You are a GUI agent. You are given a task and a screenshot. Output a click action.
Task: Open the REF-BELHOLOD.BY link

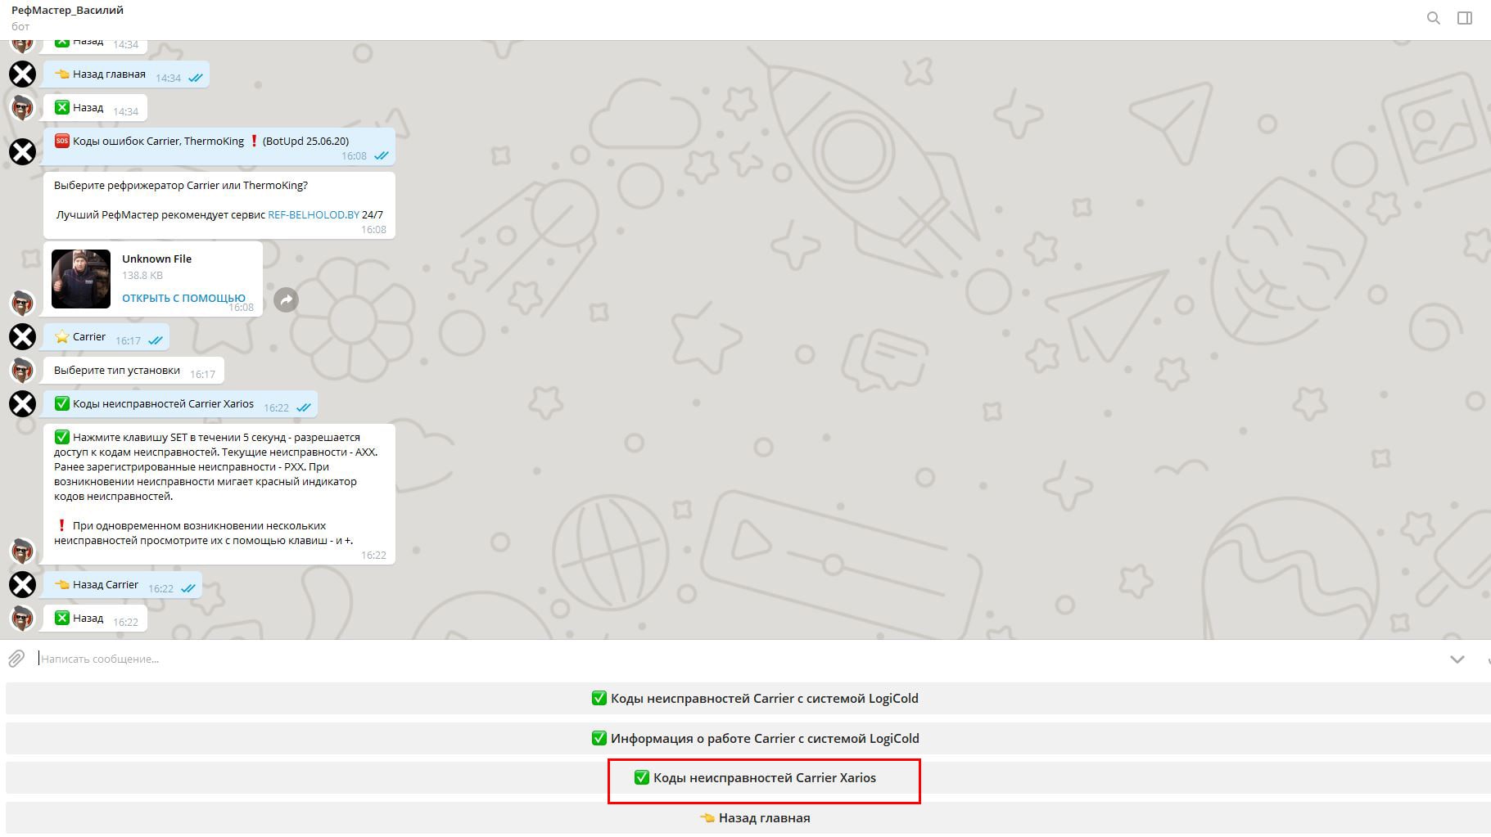[314, 214]
